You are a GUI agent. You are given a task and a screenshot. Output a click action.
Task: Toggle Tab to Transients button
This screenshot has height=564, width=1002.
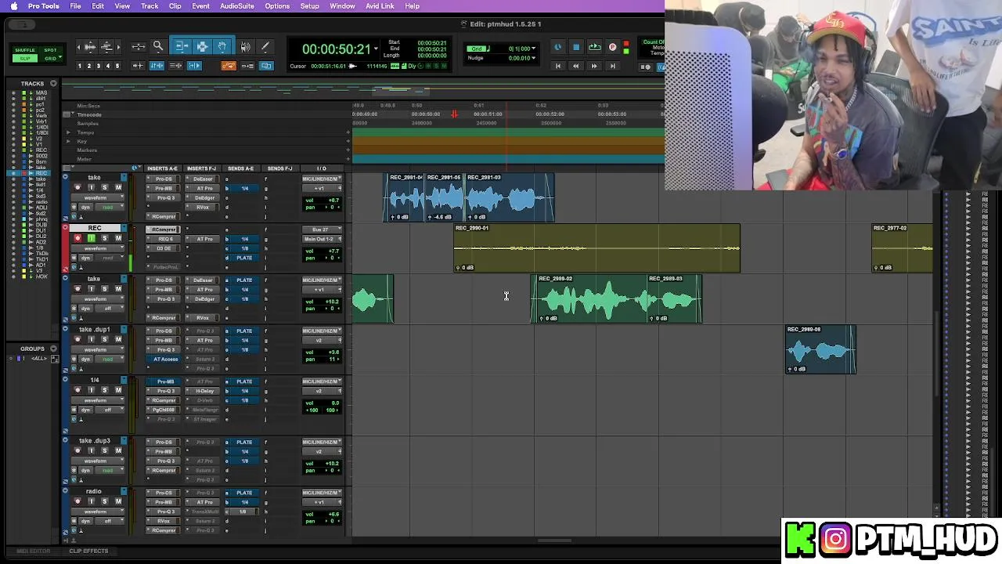click(x=139, y=66)
